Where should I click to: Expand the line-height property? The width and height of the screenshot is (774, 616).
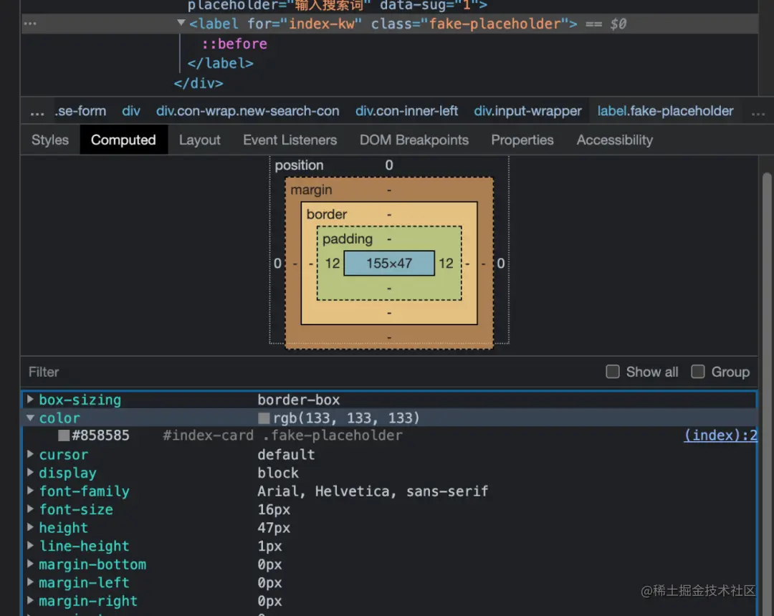pos(31,545)
